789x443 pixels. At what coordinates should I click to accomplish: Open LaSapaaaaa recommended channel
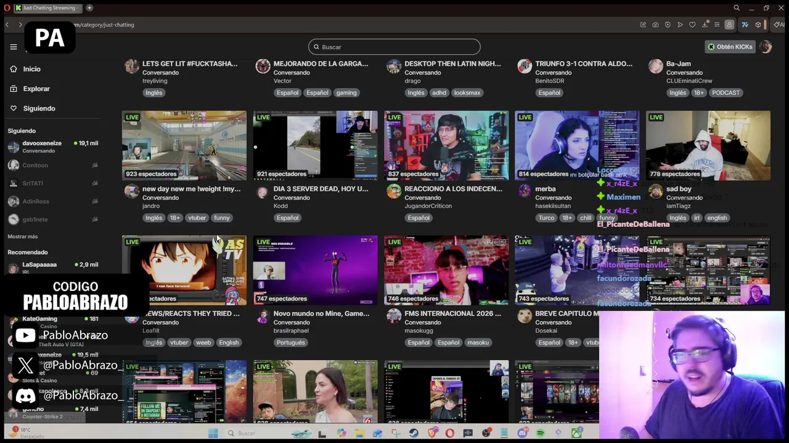point(52,268)
